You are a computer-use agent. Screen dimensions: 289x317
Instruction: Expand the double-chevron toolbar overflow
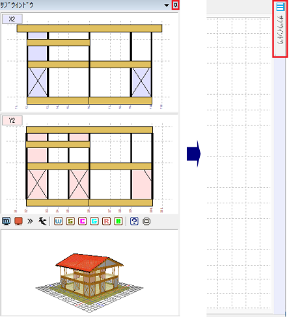(30, 221)
